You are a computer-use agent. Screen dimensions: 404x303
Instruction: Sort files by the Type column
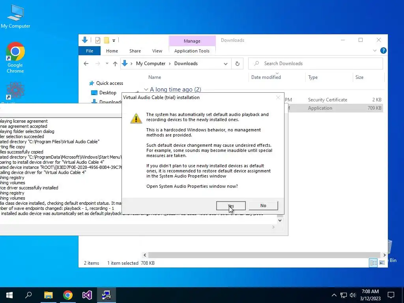tap(313, 77)
